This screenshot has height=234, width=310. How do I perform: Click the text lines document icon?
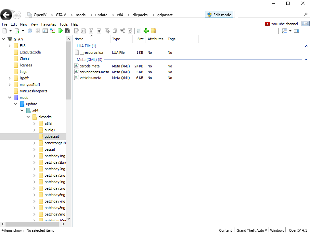point(91,31)
